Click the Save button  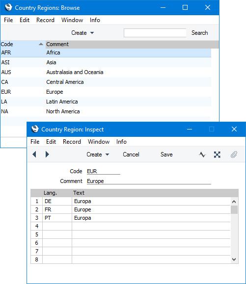tap(166, 155)
